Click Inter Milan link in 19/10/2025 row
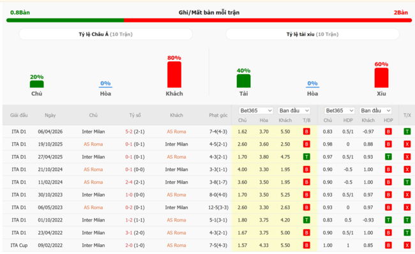Screen dimensions: 415x254 click(176, 144)
